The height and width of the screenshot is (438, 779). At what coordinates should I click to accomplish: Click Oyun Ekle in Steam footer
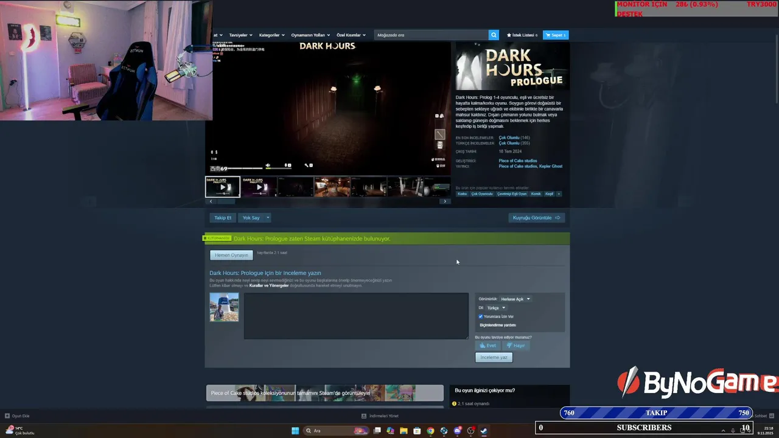click(x=17, y=416)
